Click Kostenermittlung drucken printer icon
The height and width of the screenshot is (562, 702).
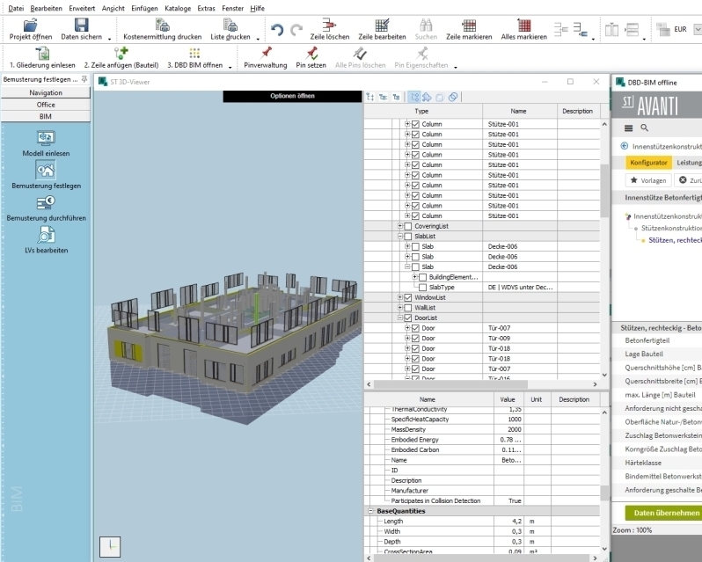162,26
